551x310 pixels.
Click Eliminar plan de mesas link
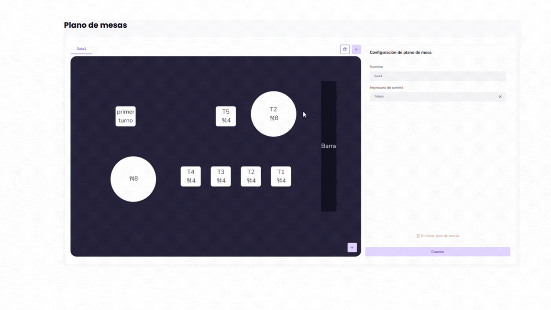438,236
